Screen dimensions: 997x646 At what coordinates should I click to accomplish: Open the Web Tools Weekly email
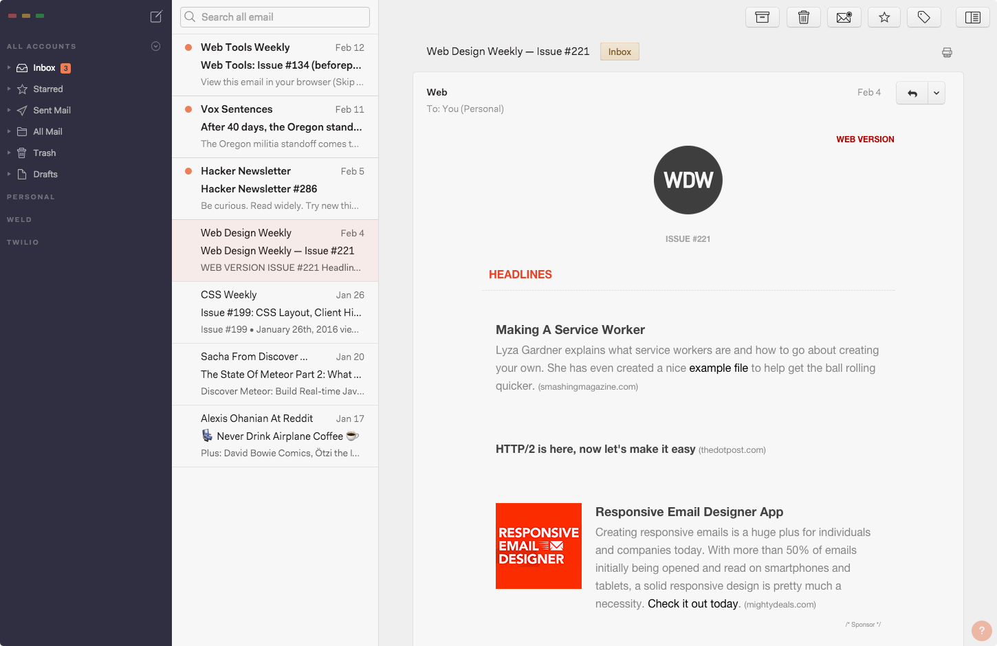pyautogui.click(x=275, y=65)
